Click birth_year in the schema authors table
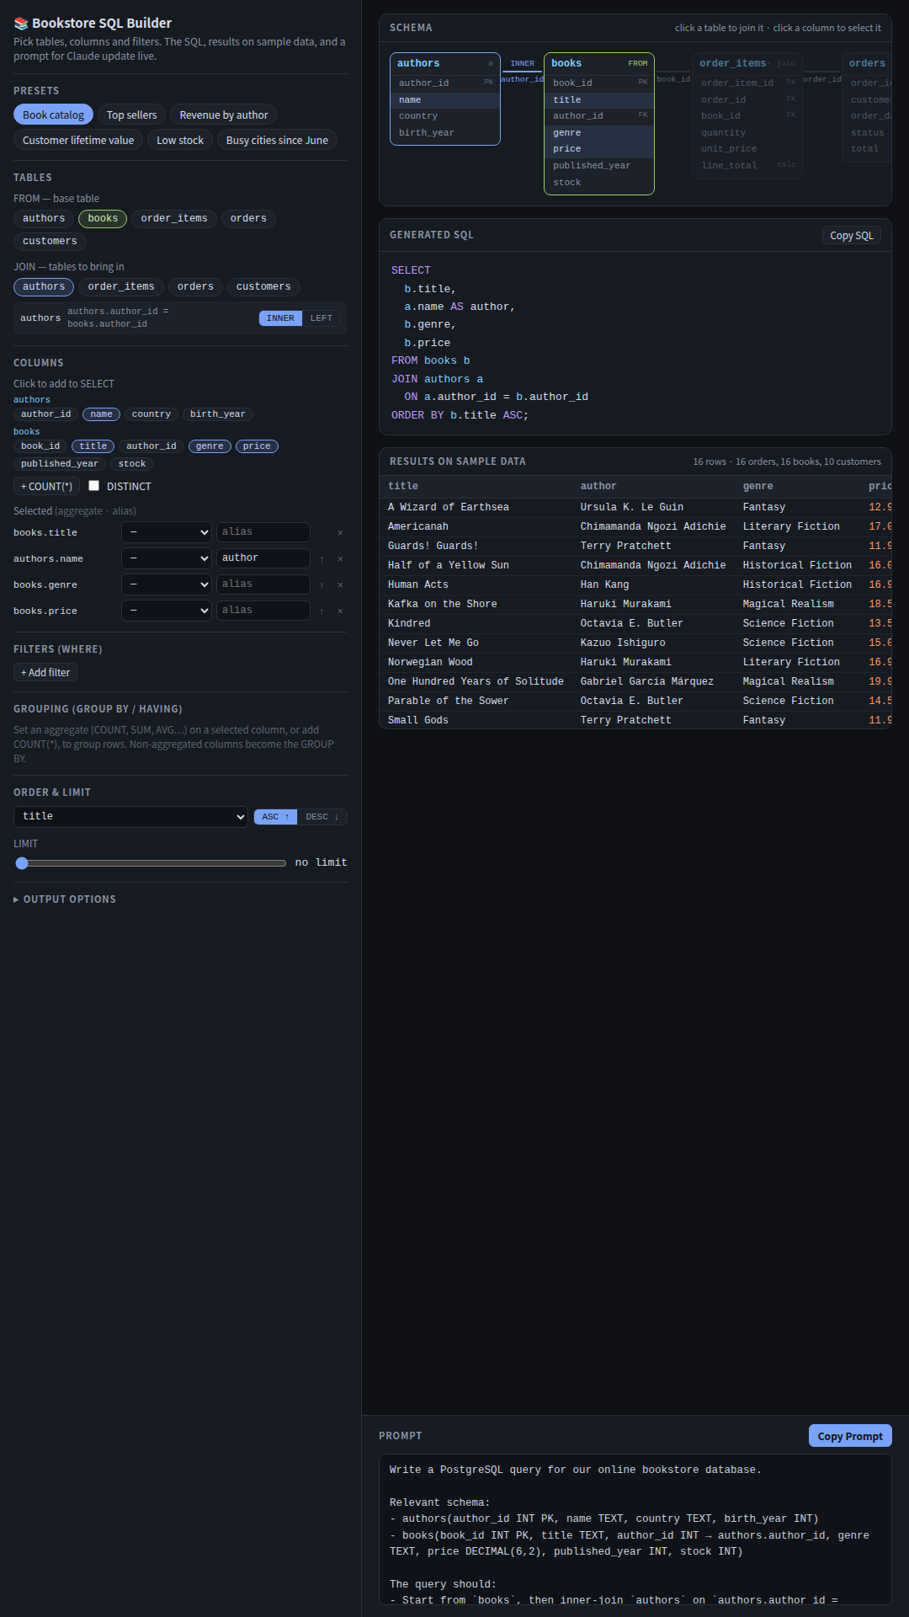 pyautogui.click(x=445, y=133)
